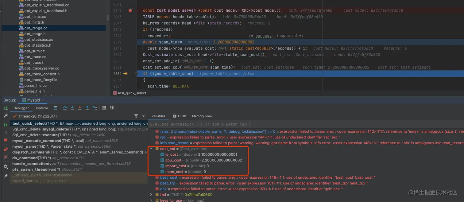This screenshot has width=464, height=202.
Task: Select the best_trp watch error row
Action: click(261, 183)
